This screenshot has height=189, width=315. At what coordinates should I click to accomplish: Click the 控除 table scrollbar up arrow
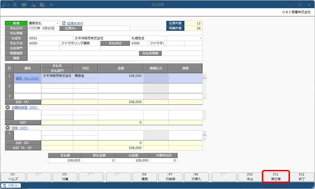tap(205, 132)
